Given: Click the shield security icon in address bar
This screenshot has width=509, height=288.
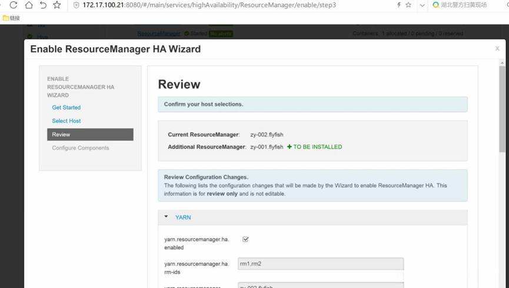Looking at the screenshot, I should 76,5.
